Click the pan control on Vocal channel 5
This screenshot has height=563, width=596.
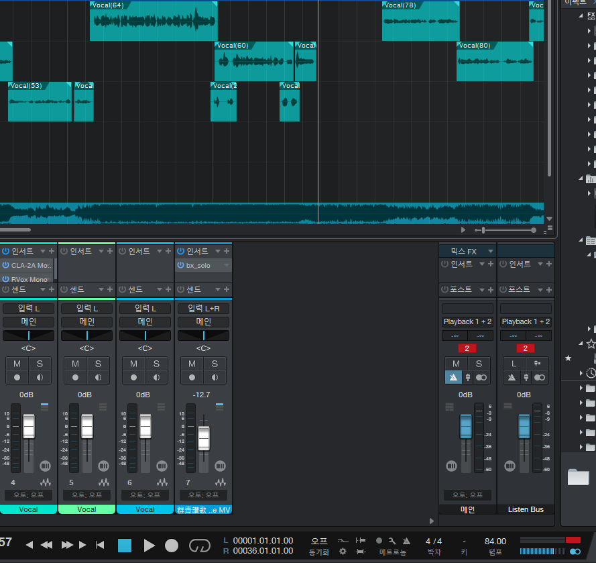[86, 336]
